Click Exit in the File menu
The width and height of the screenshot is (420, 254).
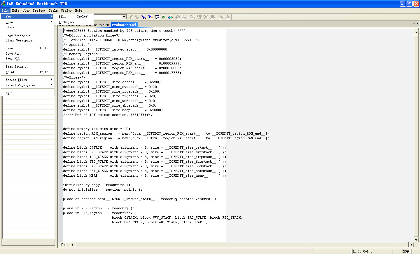point(27,93)
